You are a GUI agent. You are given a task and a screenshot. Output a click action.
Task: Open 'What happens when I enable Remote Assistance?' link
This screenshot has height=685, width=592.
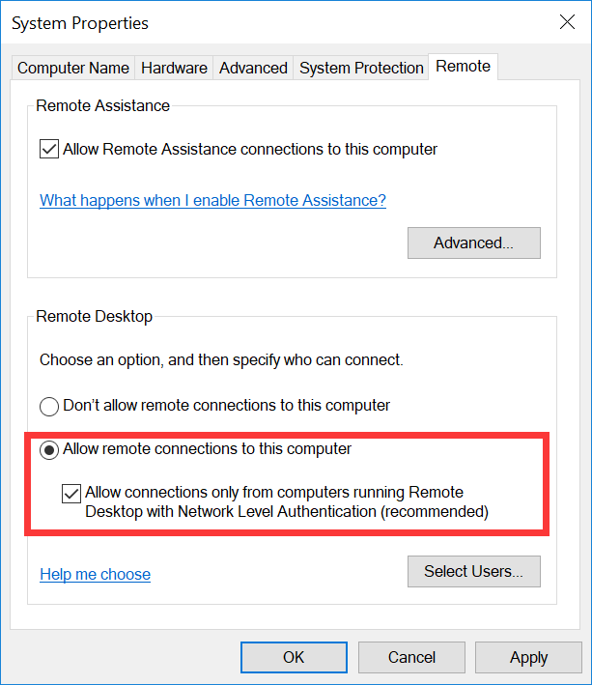(212, 200)
